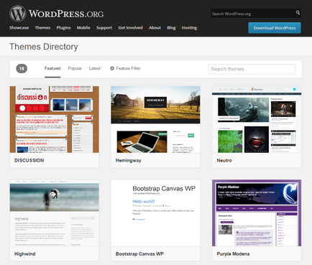The width and height of the screenshot is (312, 265).
Task: Open the Neutro theme screenshot
Action: click(257, 119)
